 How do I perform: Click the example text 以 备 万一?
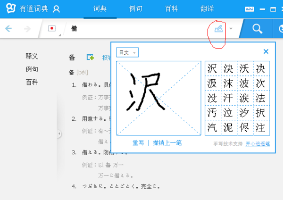click(111, 165)
